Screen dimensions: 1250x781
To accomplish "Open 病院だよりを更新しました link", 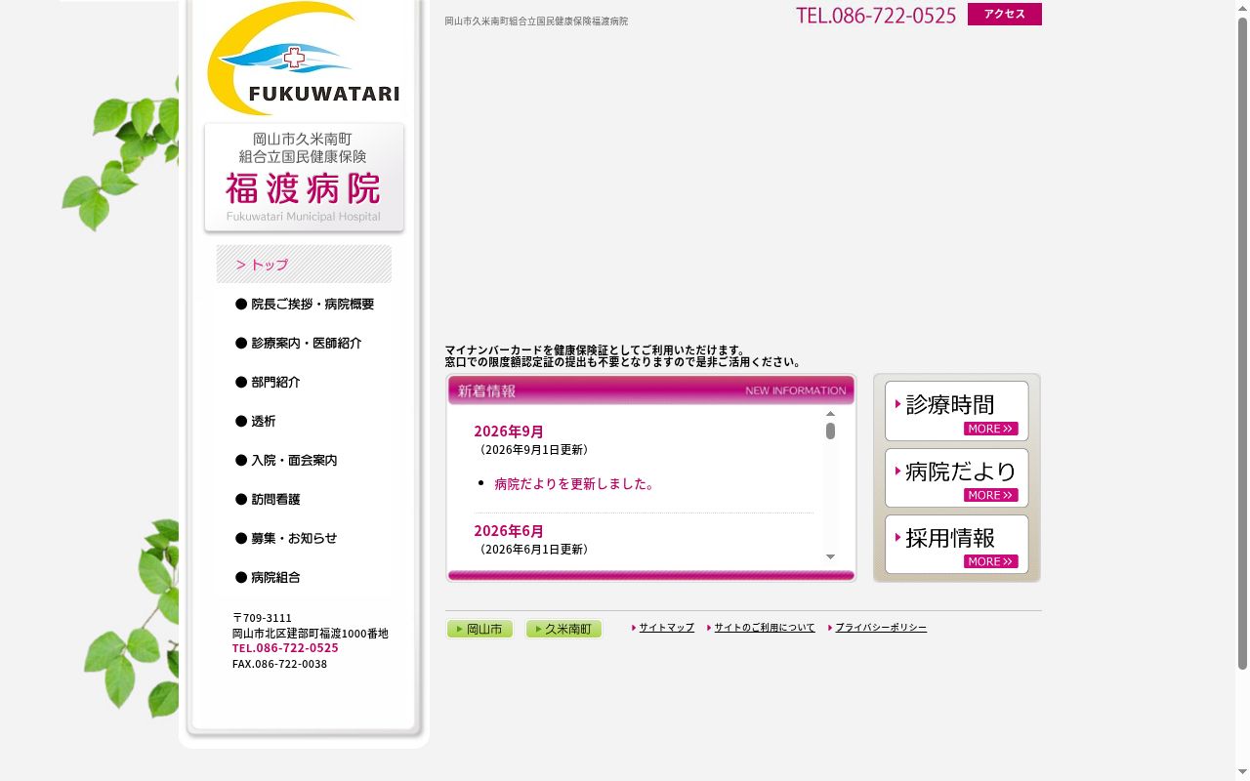I will 575,483.
